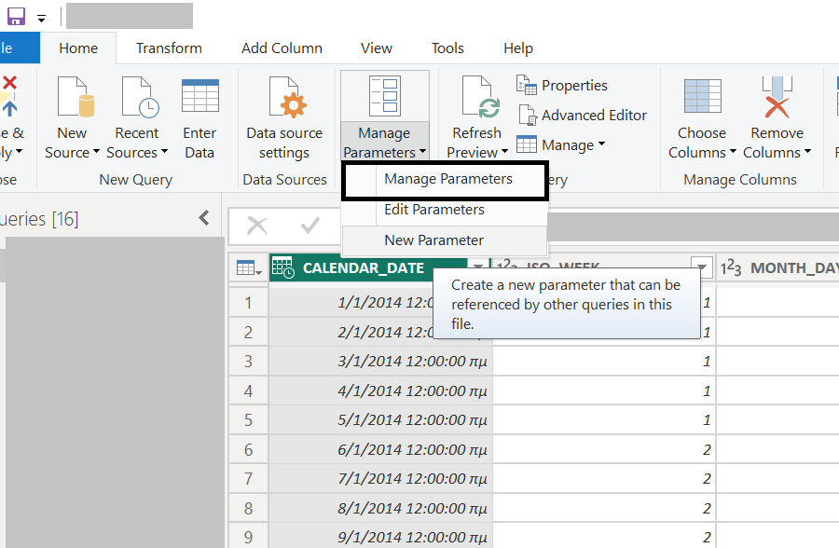This screenshot has height=548, width=839.
Task: Expand the New Source dropdown arrow
Action: (x=96, y=152)
